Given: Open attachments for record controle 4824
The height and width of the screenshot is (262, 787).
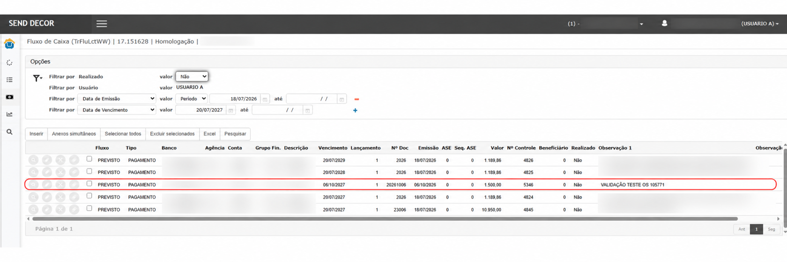Looking at the screenshot, I should 74,197.
